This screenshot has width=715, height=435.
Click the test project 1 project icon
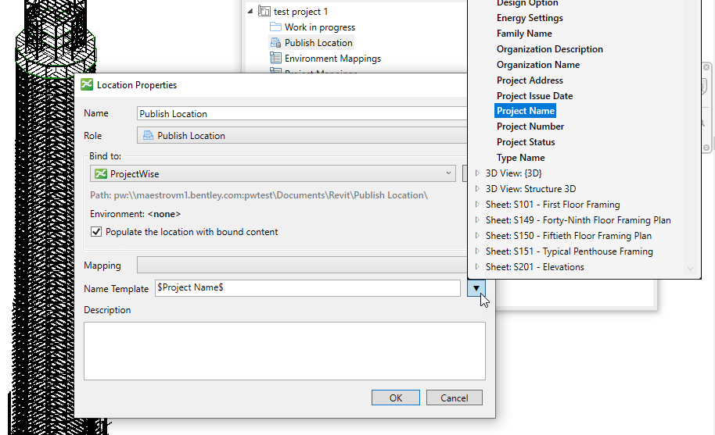[264, 11]
